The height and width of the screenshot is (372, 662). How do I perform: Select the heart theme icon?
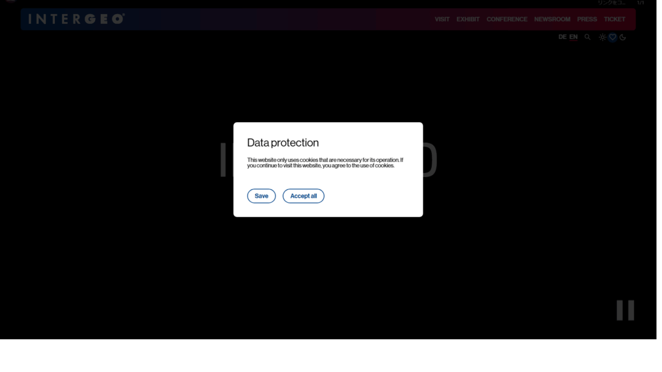[x=612, y=37]
